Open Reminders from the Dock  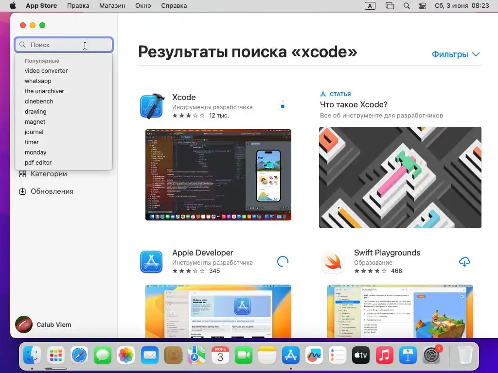click(x=338, y=355)
